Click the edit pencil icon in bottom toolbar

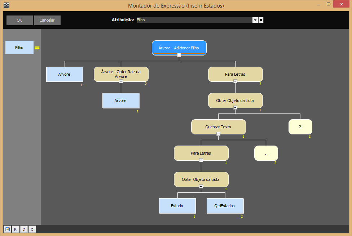point(7,229)
